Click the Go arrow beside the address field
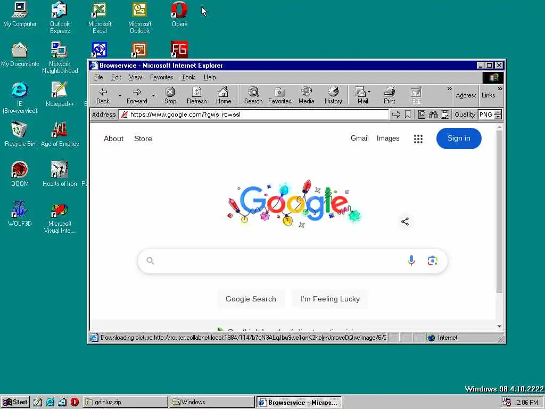 coord(396,114)
